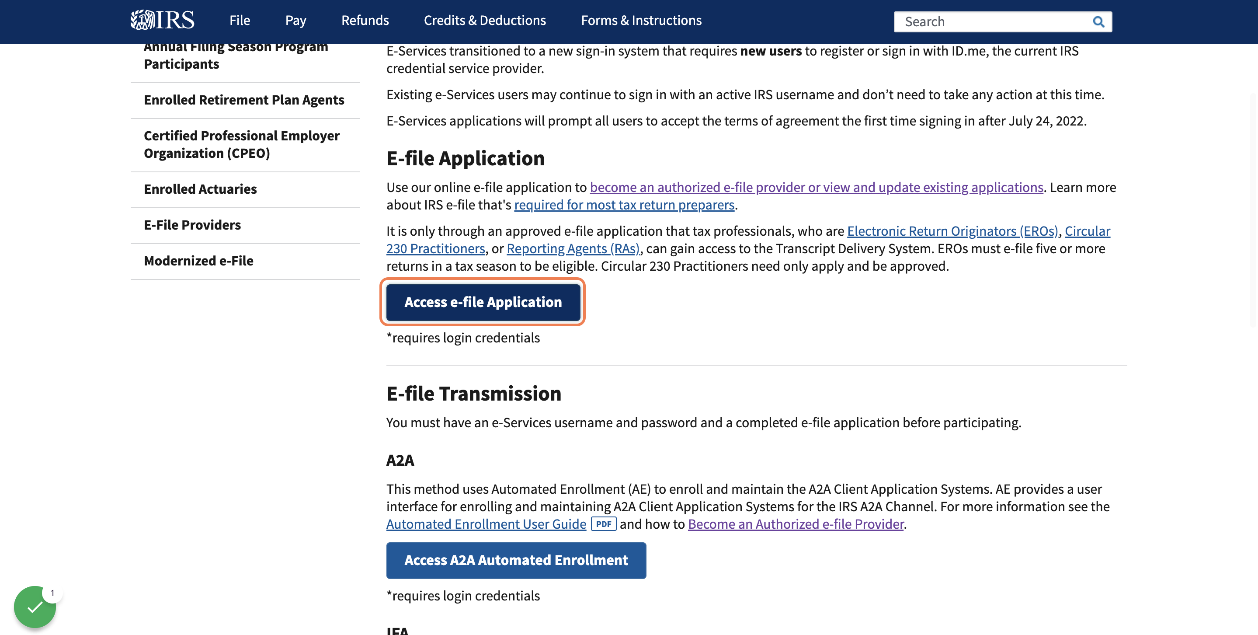Click the PDF badge beside User Guide
The height and width of the screenshot is (635, 1258).
pyautogui.click(x=604, y=523)
